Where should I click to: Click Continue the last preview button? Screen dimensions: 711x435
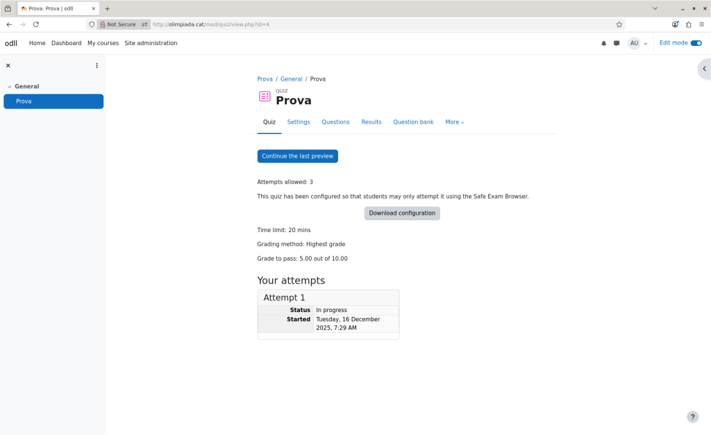pos(297,156)
